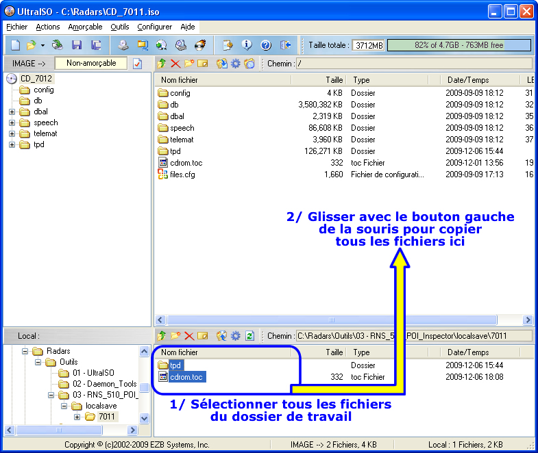Click the Non-amorçable boot status button

[x=90, y=63]
